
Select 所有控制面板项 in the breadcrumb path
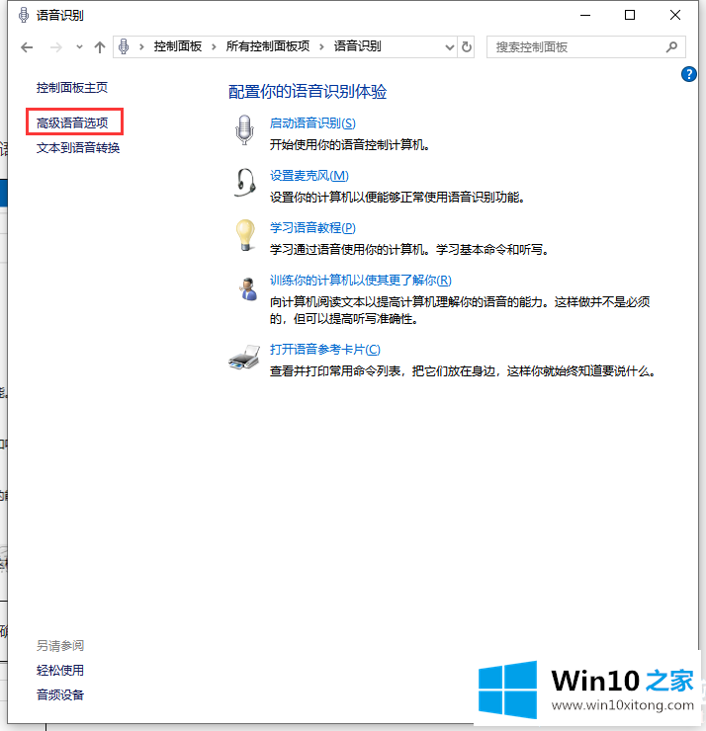(267, 46)
